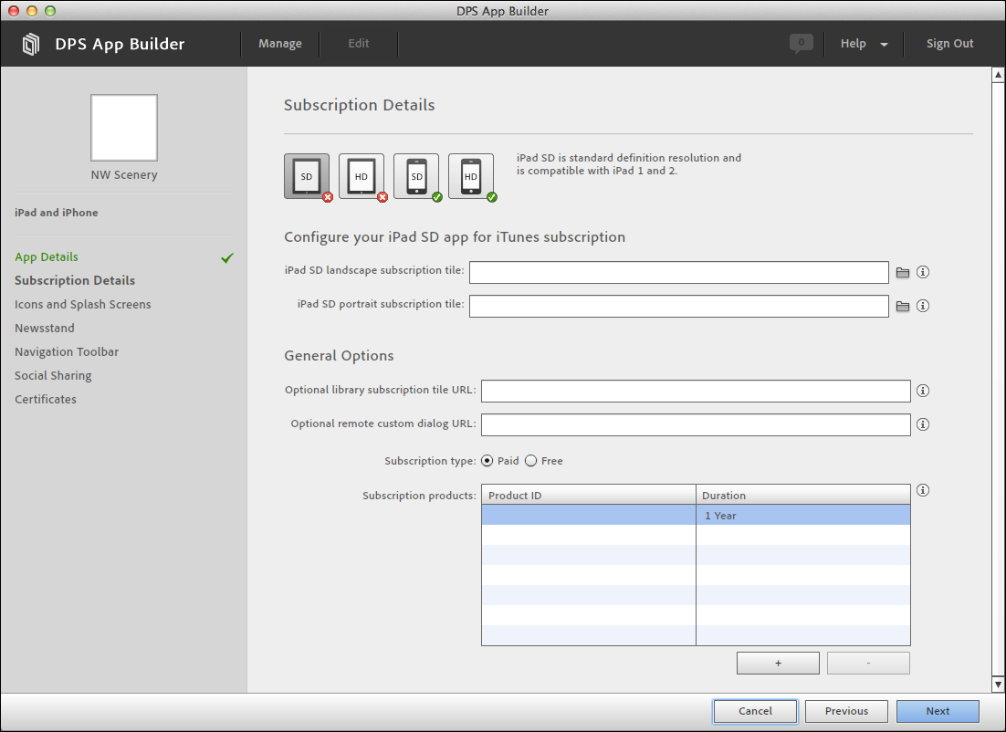
Task: Open the Social Sharing section
Action: tap(53, 375)
